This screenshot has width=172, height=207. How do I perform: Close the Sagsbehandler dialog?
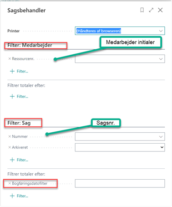pyautogui.click(x=160, y=10)
